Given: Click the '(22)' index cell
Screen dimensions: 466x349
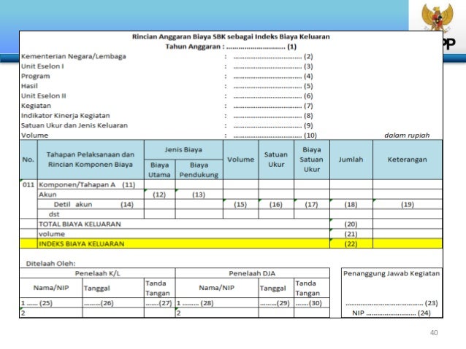Looking at the screenshot, I should [351, 244].
